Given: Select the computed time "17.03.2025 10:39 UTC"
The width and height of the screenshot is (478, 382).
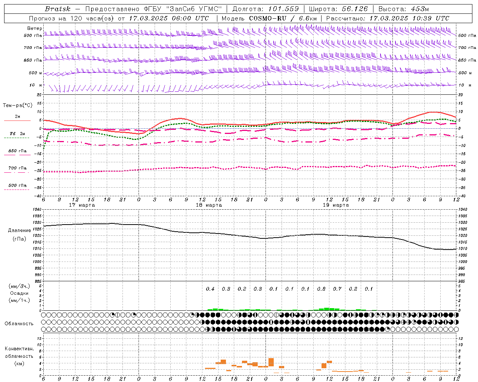Looking at the screenshot, I should pyautogui.click(x=409, y=18).
